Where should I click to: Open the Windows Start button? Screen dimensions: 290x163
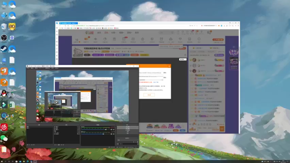coord(2,162)
